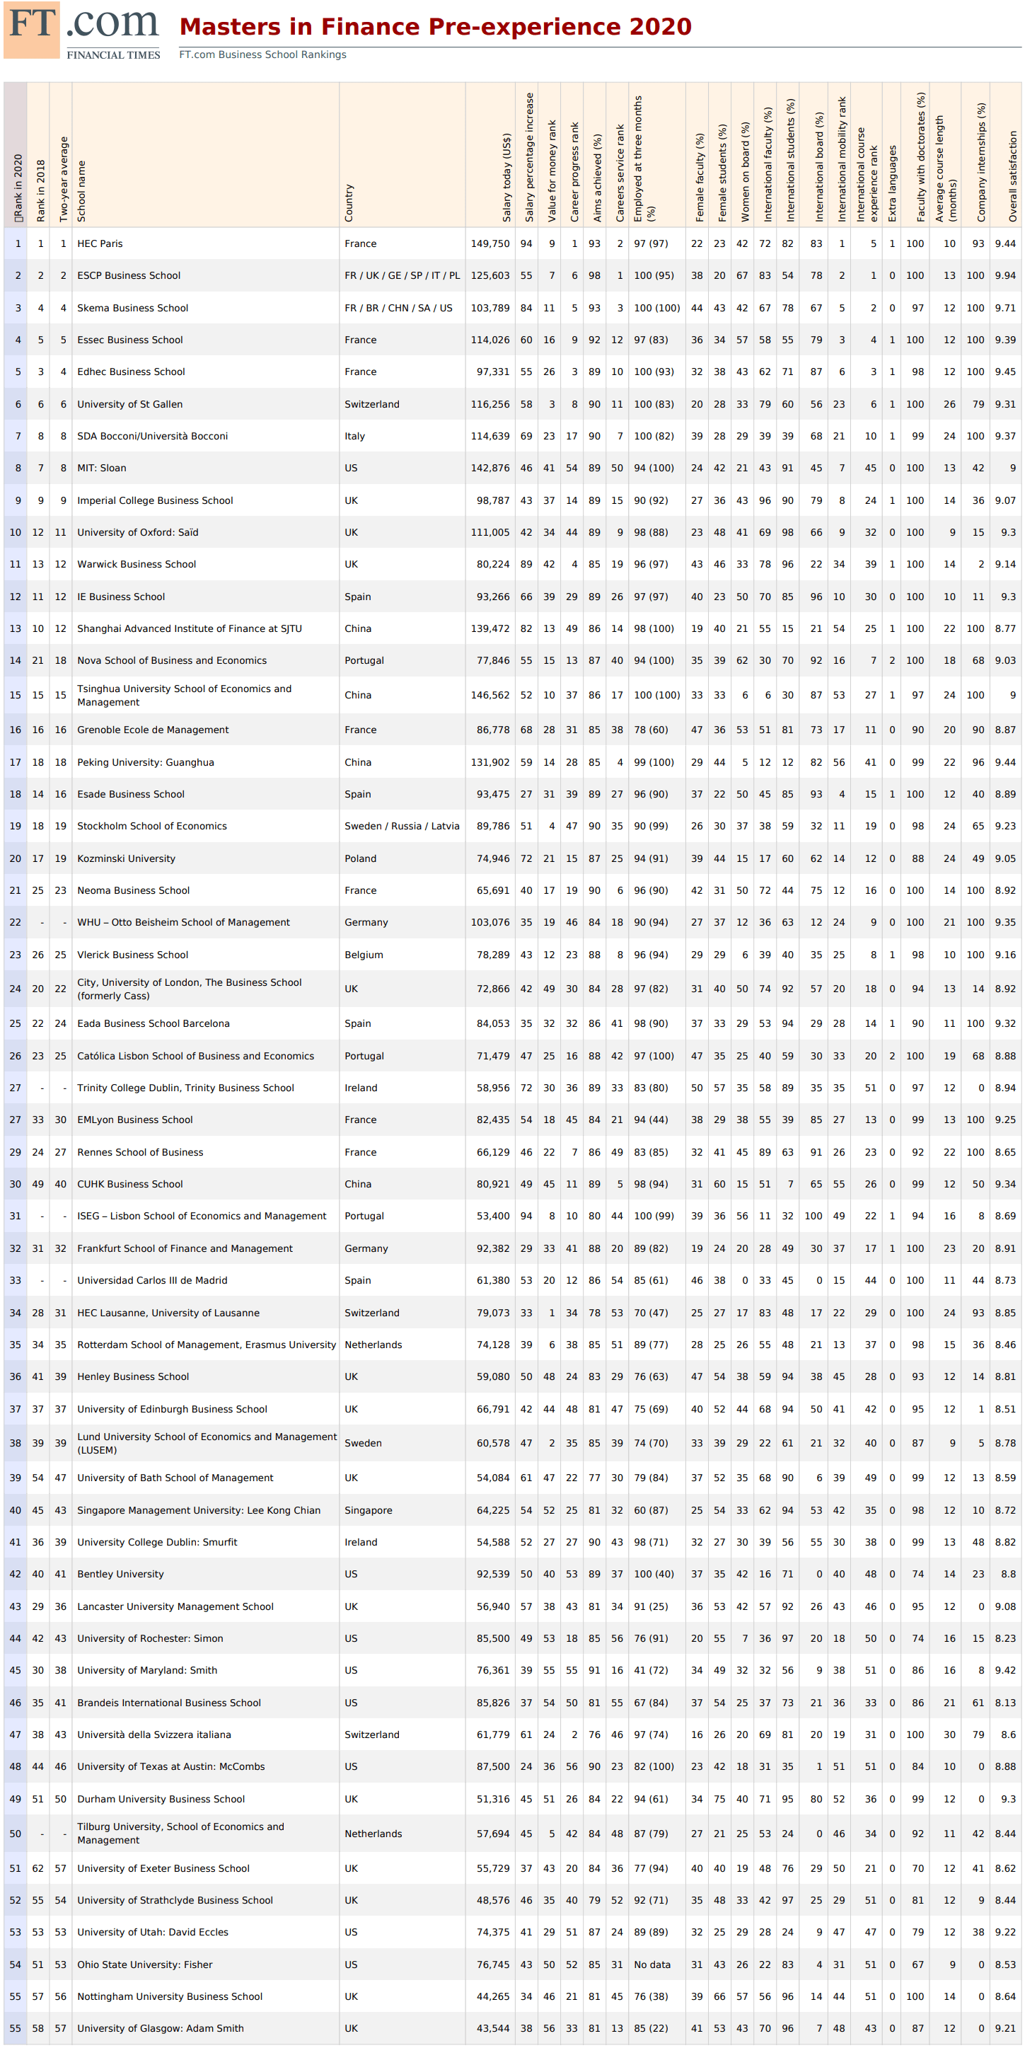Select University of Glasgow: Adam Smith name
This screenshot has width=1025, height=2048.
(x=161, y=2028)
